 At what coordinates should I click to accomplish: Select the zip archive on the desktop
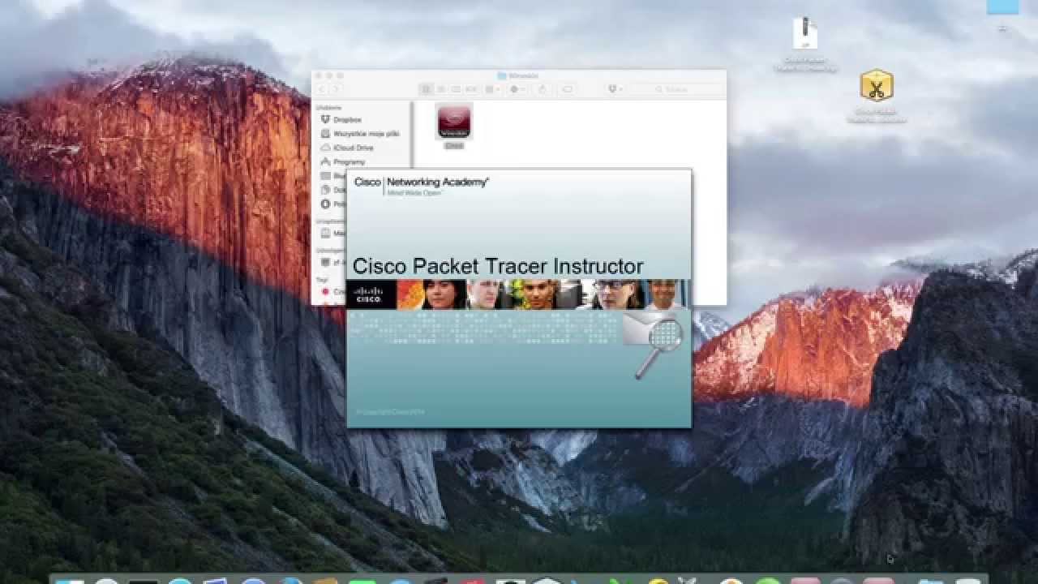tap(804, 34)
